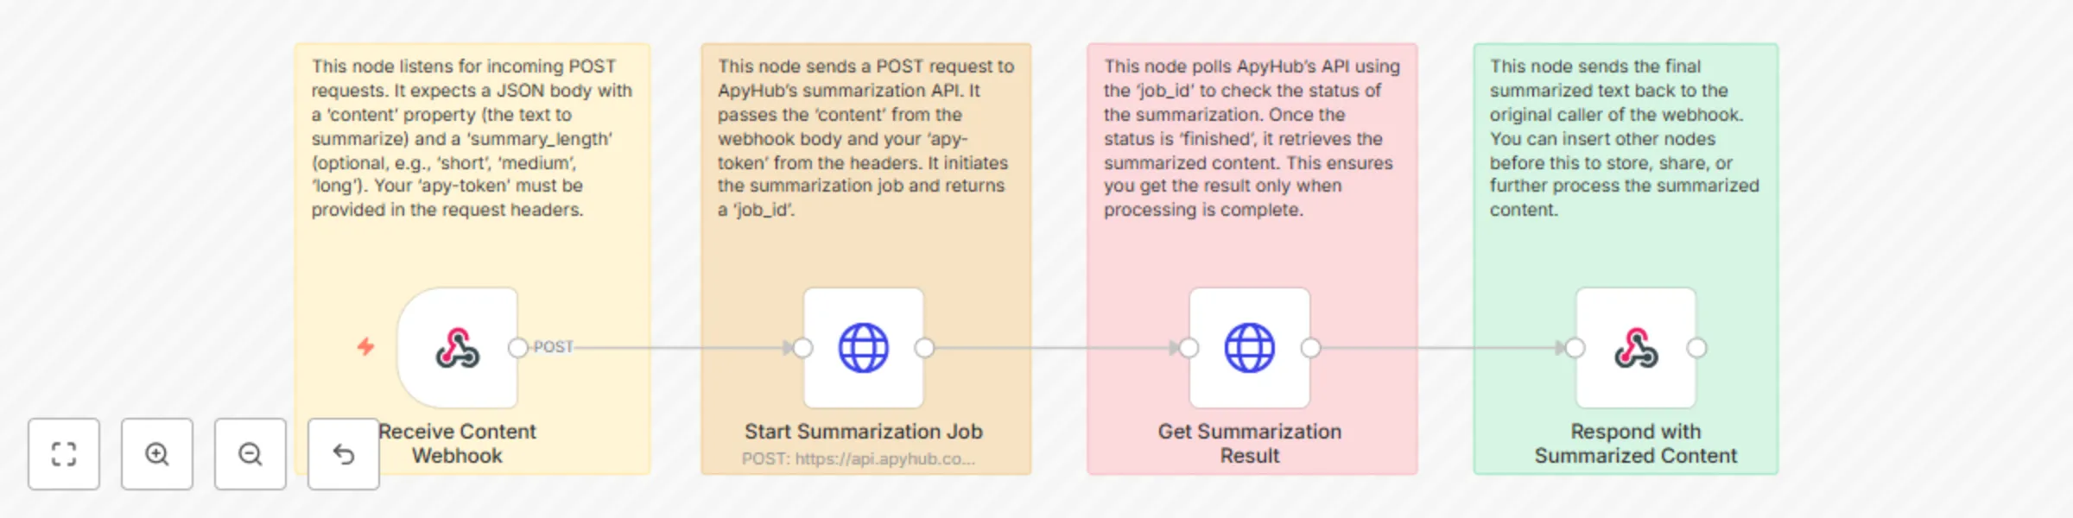
Task: Select the globe icon on Get Summarization Result
Action: (1250, 349)
